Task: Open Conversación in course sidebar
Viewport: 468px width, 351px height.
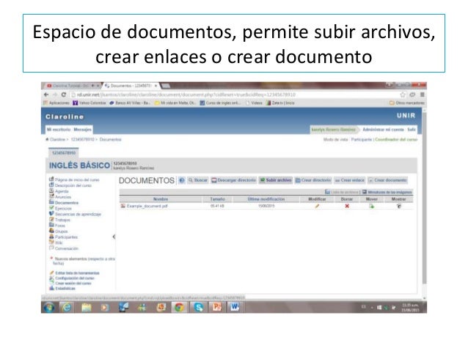Action: [67, 248]
